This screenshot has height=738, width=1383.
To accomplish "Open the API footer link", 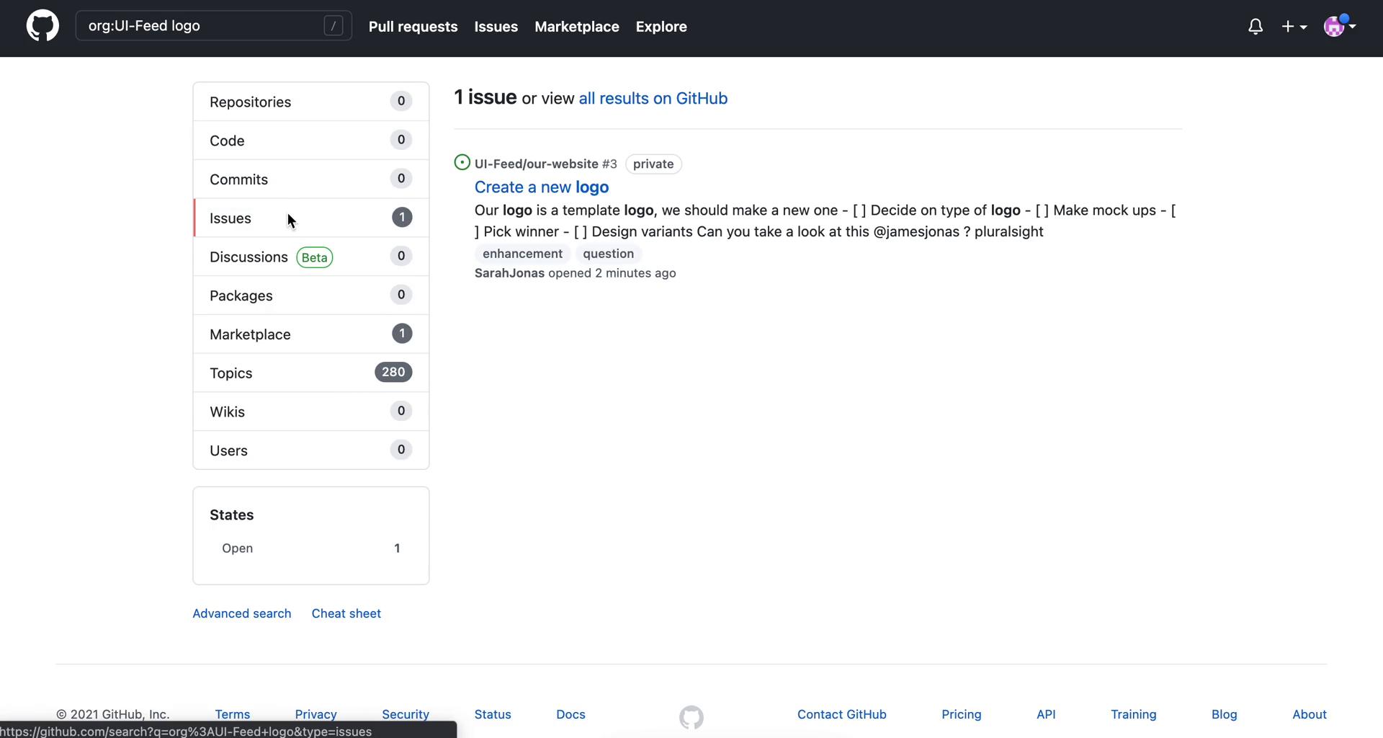I will [x=1046, y=714].
